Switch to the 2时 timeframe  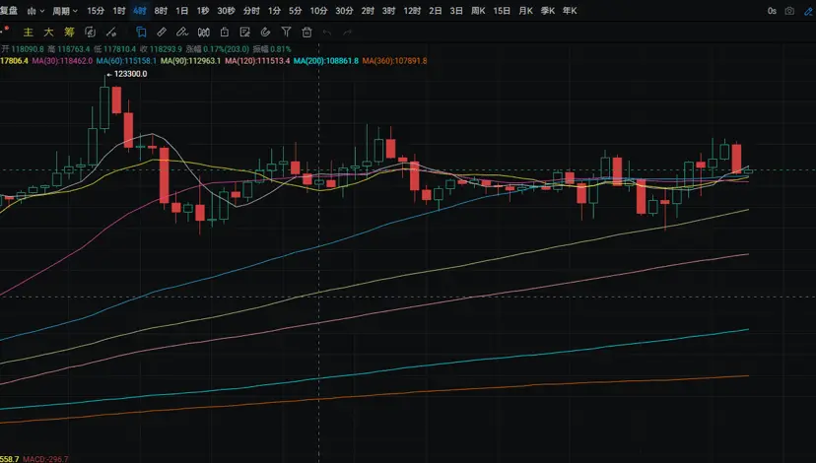(368, 11)
